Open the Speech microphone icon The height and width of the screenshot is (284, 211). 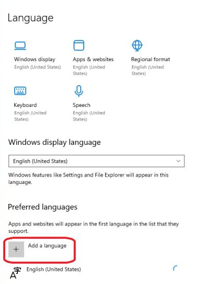point(78,91)
